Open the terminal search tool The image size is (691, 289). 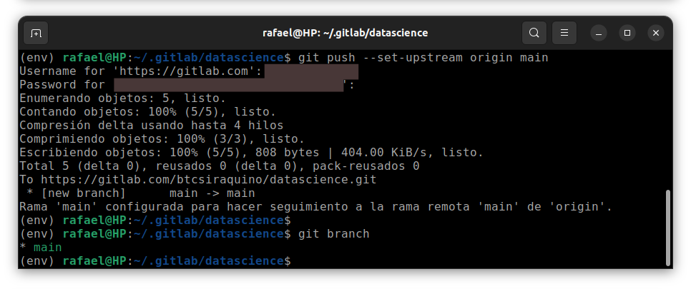click(x=534, y=33)
